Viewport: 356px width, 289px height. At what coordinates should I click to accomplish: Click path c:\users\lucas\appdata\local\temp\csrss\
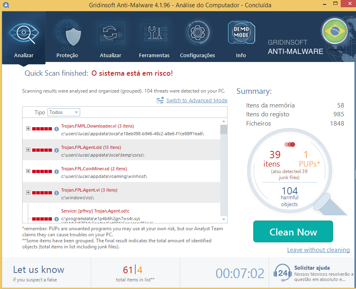click(103, 155)
